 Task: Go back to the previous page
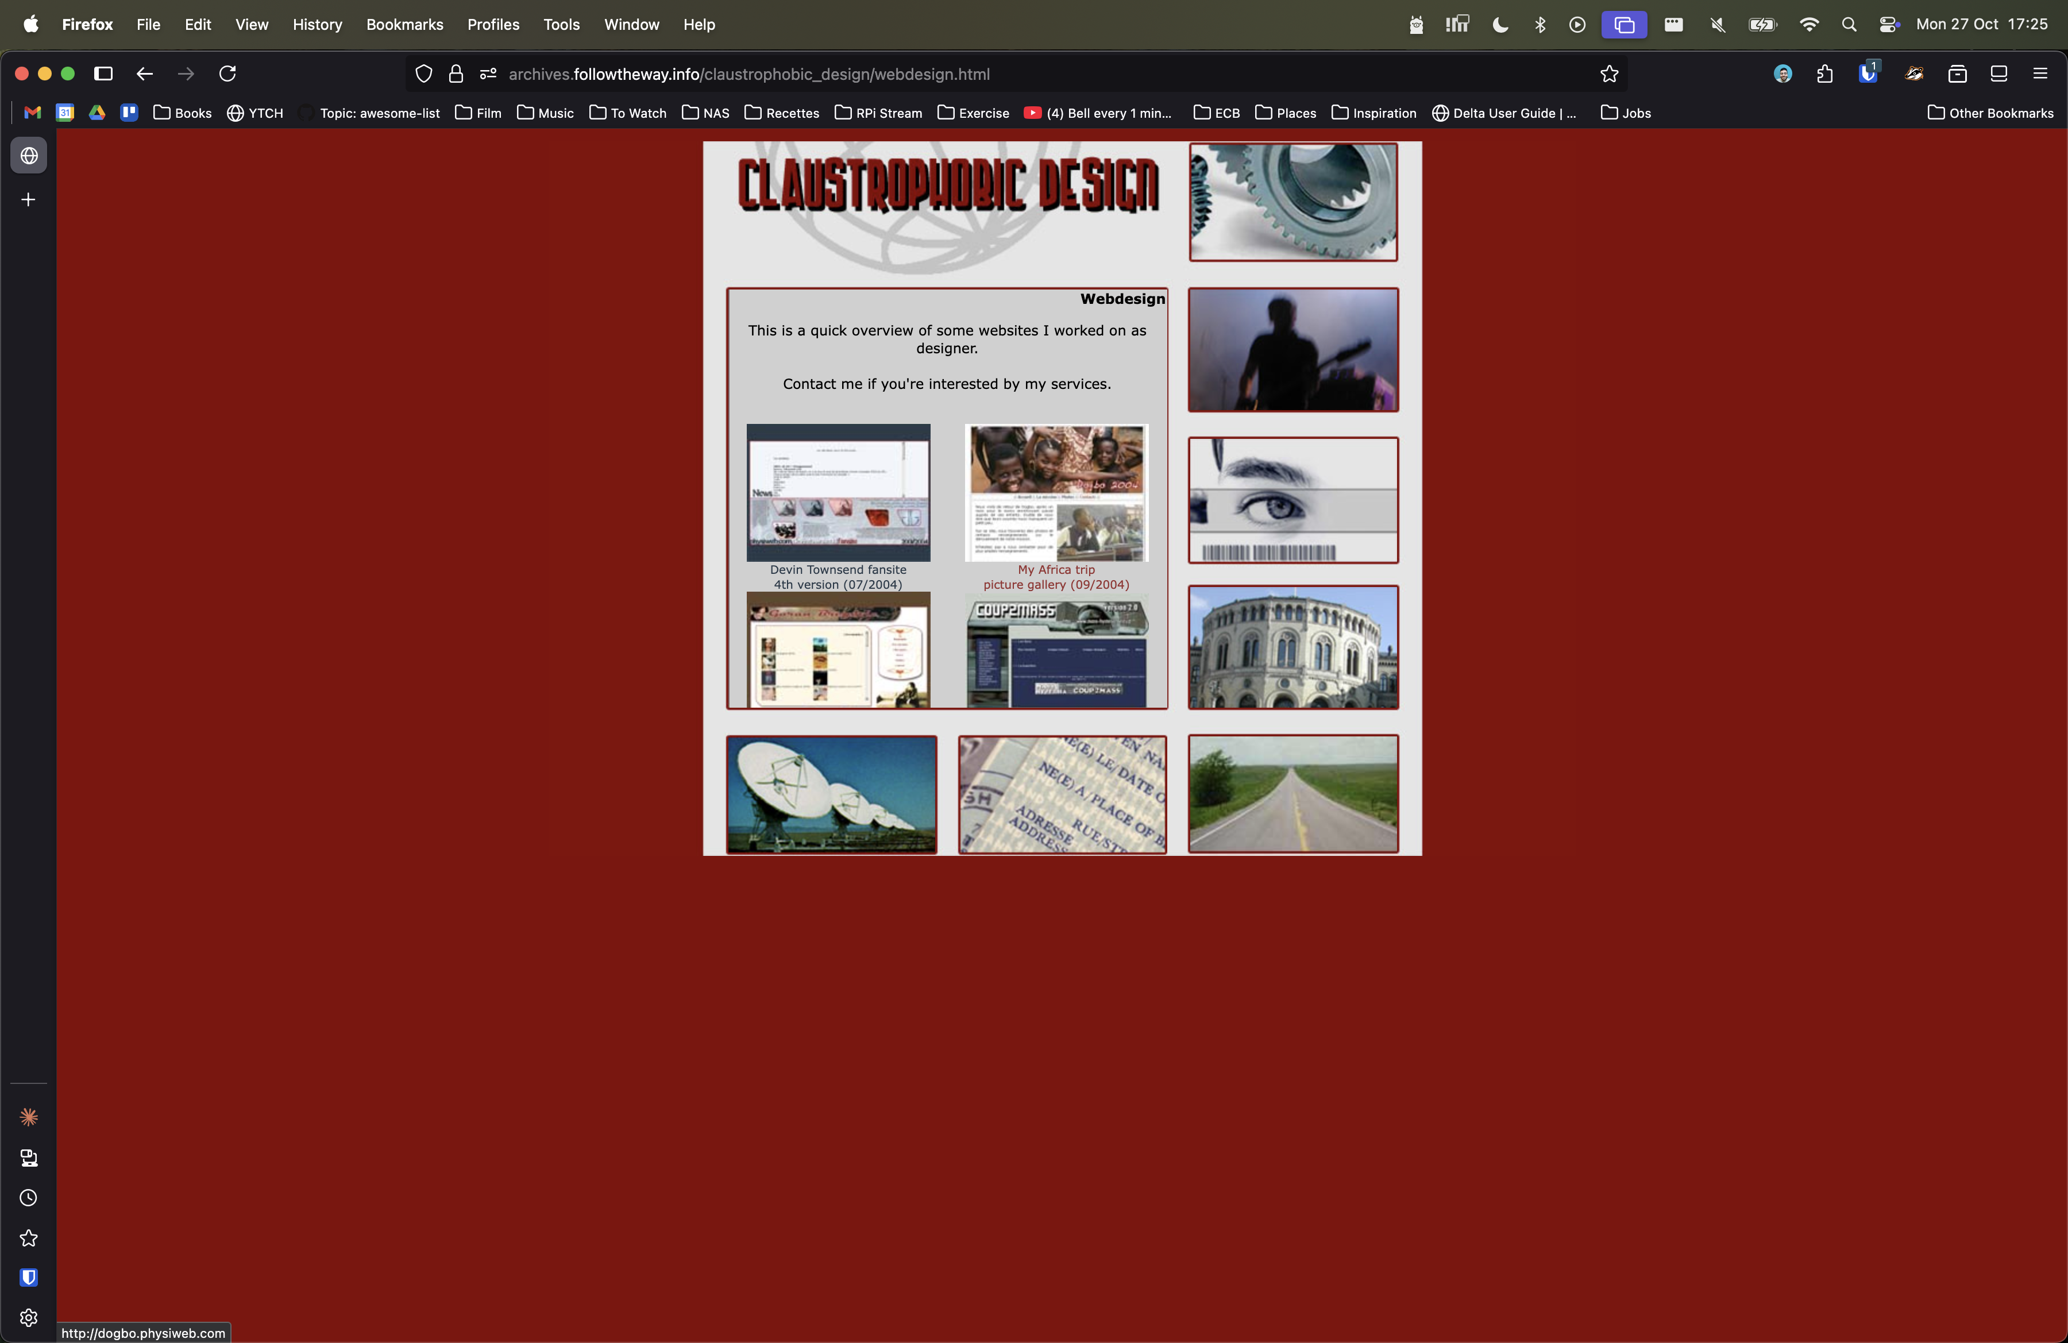pos(145,74)
